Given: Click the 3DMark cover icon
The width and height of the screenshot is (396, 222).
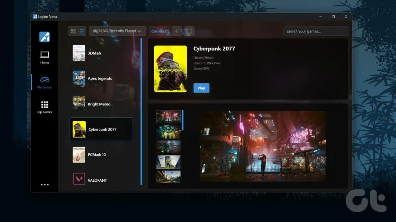Looking at the screenshot, I should coord(79,53).
